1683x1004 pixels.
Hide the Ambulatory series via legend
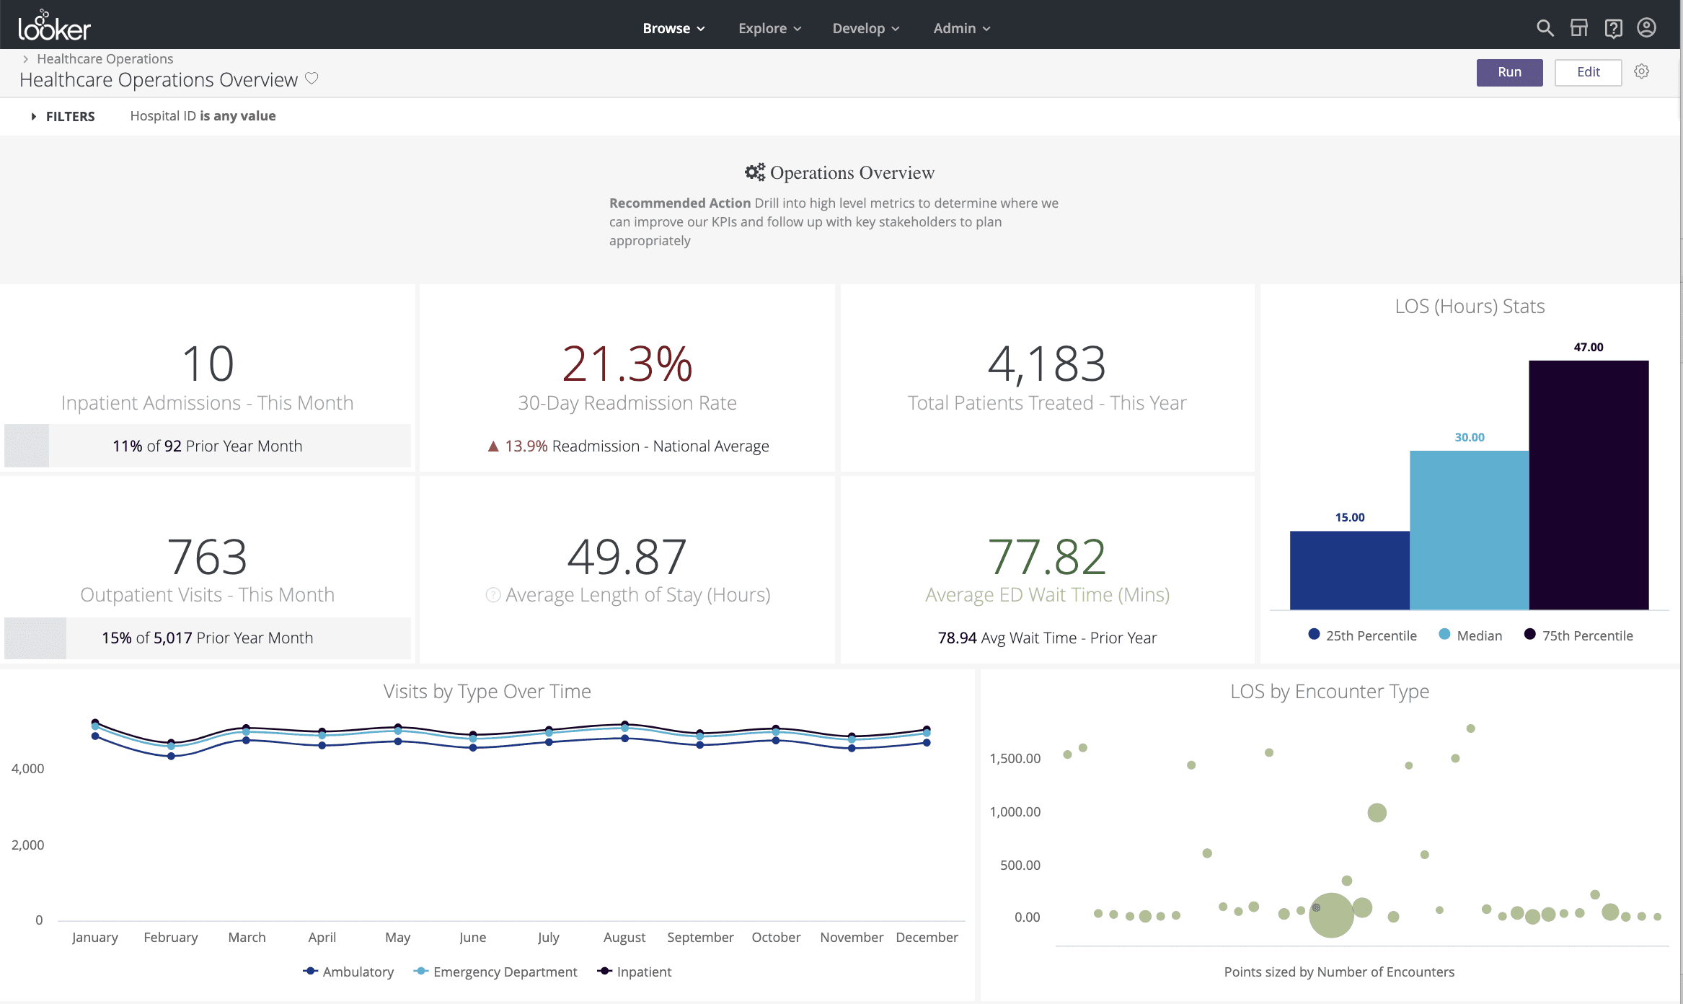pyautogui.click(x=349, y=972)
